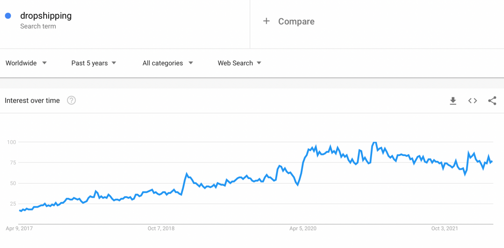Screen dimensions: 504x248
Task: Select the Oct 7, 2018 axis label
Action: [161, 229]
